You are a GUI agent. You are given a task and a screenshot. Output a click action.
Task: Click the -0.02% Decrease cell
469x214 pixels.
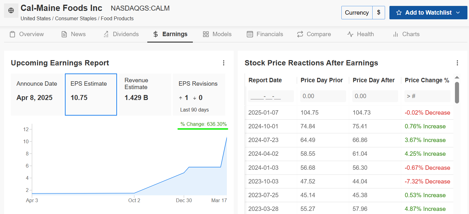pos(427,113)
